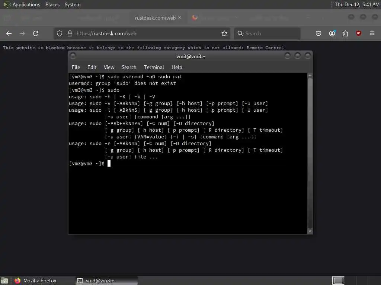
Task: Go back with Firefox's back arrow
Action: tap(9, 33)
